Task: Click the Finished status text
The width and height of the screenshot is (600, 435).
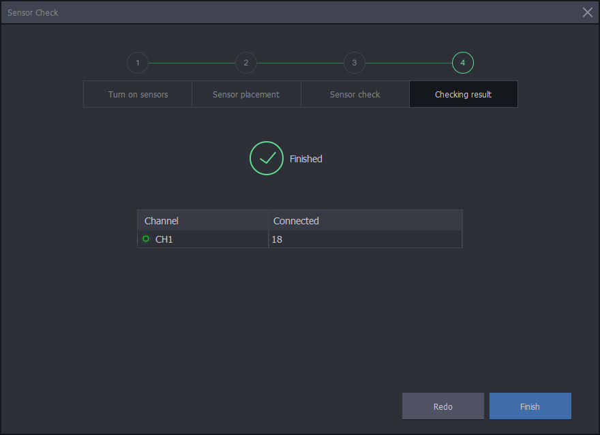Action: 305,159
